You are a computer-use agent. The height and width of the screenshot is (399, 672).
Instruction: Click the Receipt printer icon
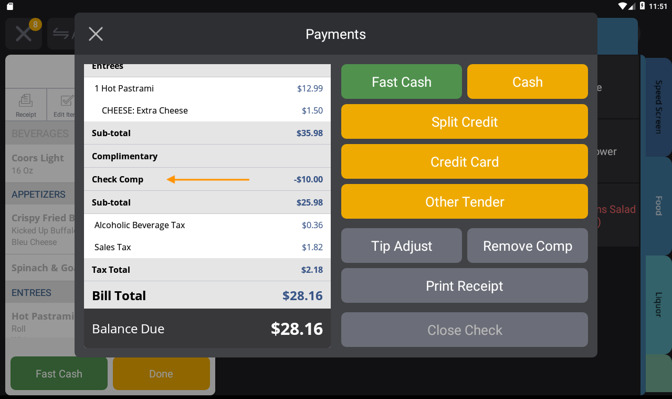pyautogui.click(x=26, y=101)
